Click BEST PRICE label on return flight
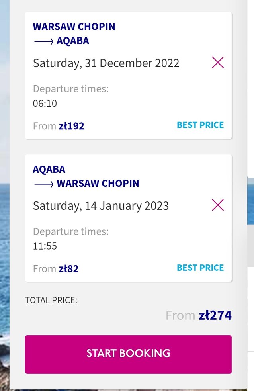Image resolution: width=254 pixels, height=391 pixels. tap(200, 268)
